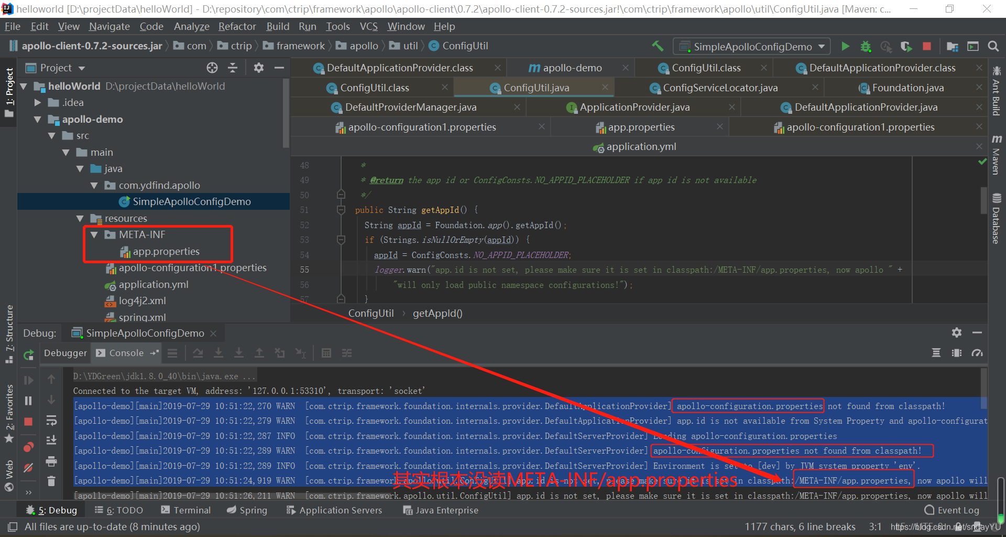Open Maven side tool window
The height and width of the screenshot is (537, 1006).
tap(996, 155)
